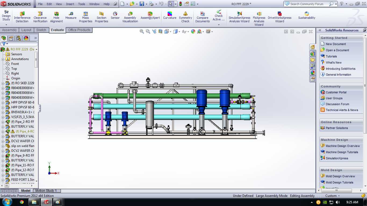Switch to the Office Products tab

tap(79, 30)
